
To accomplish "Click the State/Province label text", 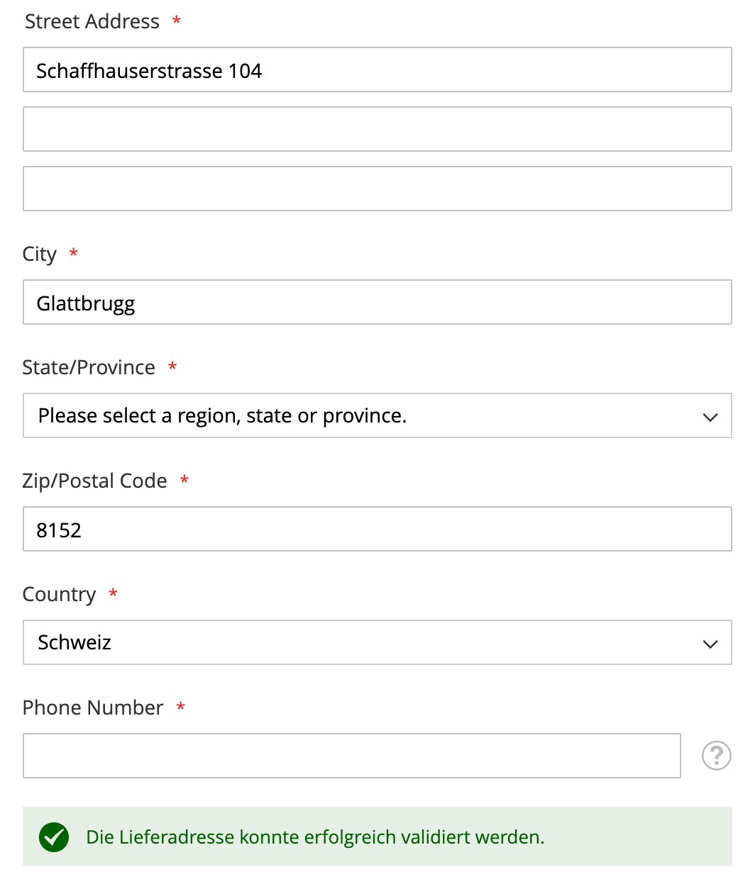I will (x=89, y=367).
